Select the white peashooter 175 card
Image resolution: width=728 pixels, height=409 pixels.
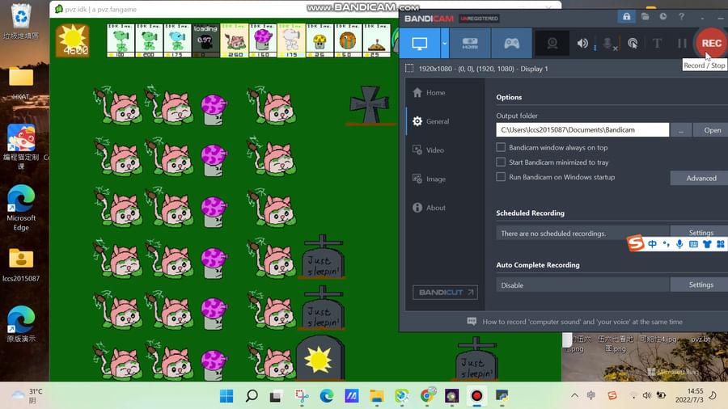pos(291,40)
